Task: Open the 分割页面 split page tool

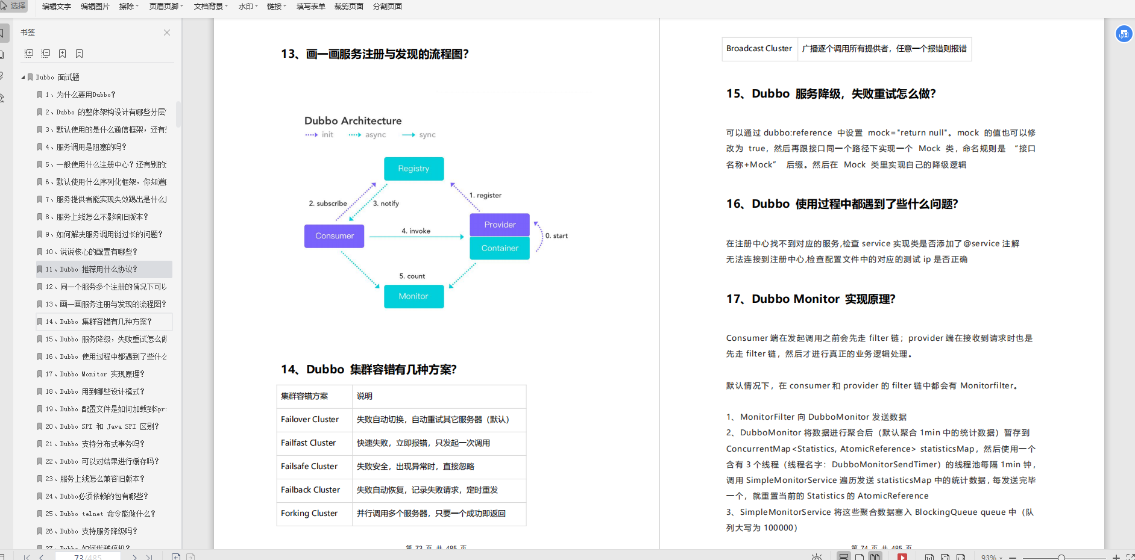Action: 388,7
